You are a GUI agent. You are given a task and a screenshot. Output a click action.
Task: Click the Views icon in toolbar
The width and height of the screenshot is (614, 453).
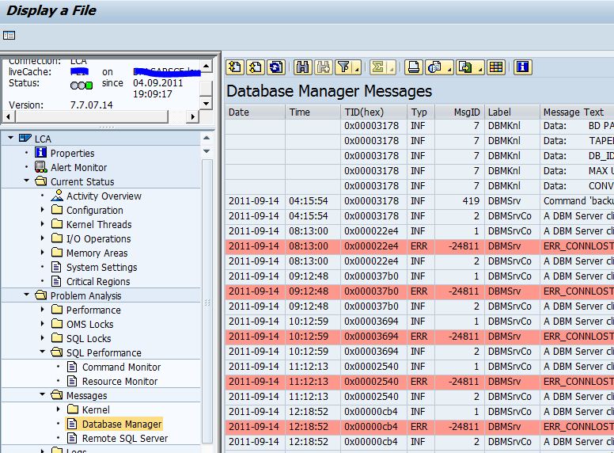click(434, 67)
